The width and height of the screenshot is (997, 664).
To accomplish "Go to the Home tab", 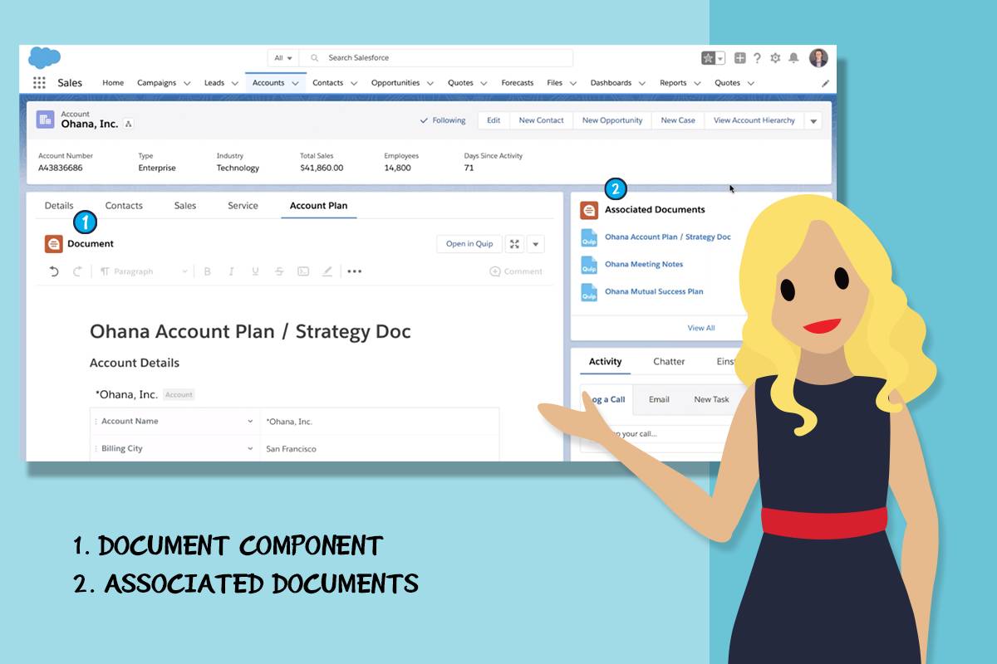I will pos(113,83).
